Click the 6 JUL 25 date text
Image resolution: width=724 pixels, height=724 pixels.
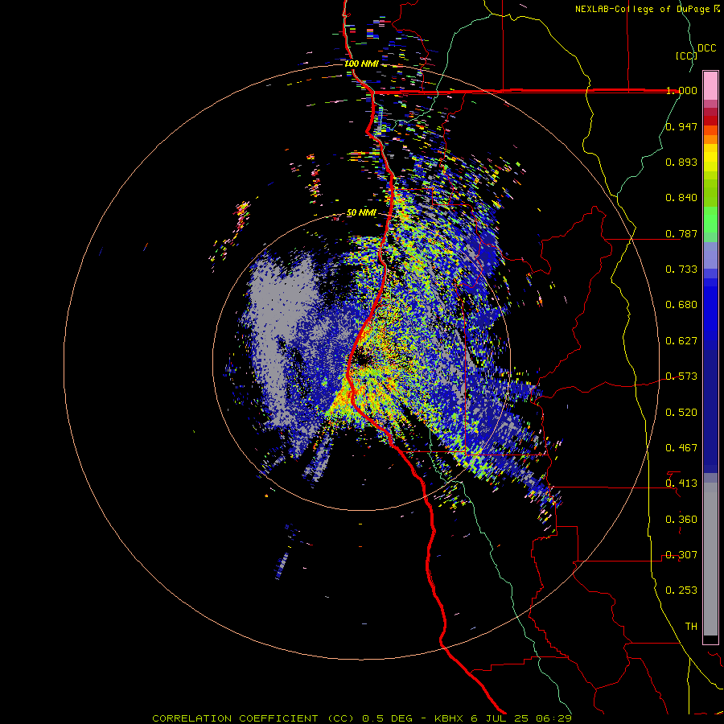click(x=500, y=718)
